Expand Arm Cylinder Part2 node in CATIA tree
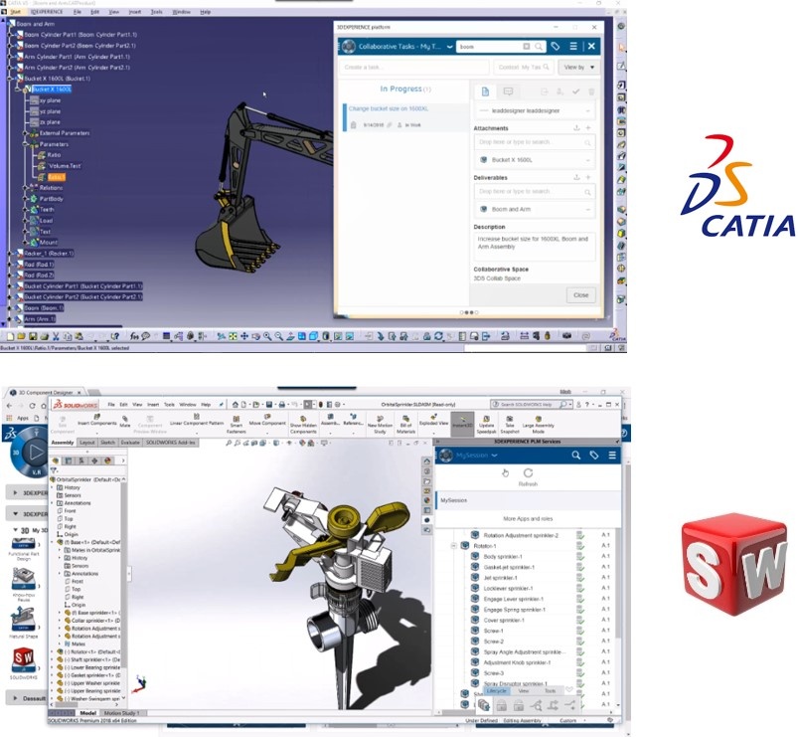Viewport: 798px width, 737px height. click(11, 68)
